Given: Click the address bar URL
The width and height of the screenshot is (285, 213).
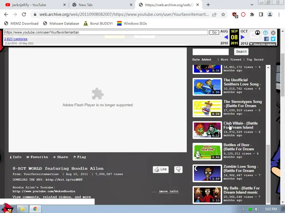Looking at the screenshot, I should coord(124,14).
